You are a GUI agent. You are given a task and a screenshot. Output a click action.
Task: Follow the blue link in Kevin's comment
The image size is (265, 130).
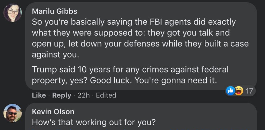coord(140,129)
